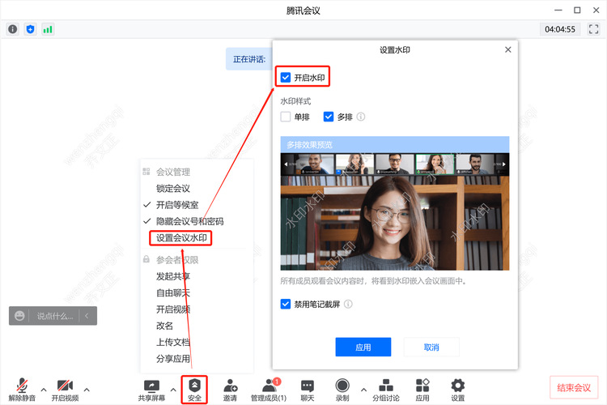Select the 单排 watermark style
Image resolution: width=607 pixels, height=405 pixels.
coord(286,117)
